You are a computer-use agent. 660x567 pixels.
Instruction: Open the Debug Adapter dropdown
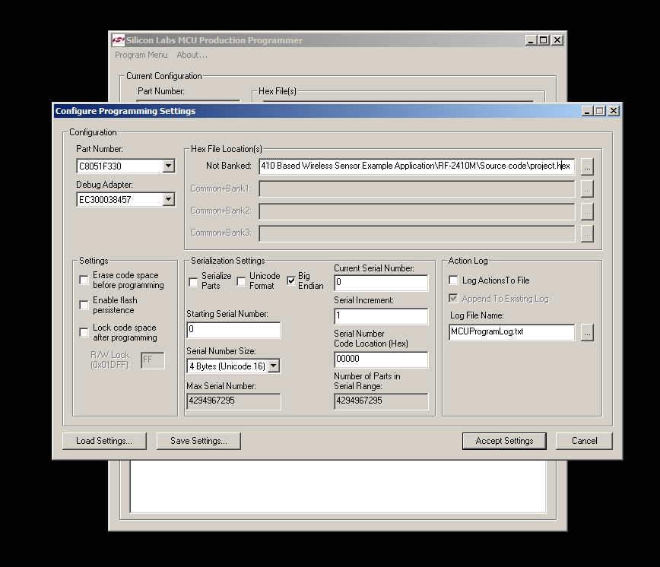coord(170,199)
